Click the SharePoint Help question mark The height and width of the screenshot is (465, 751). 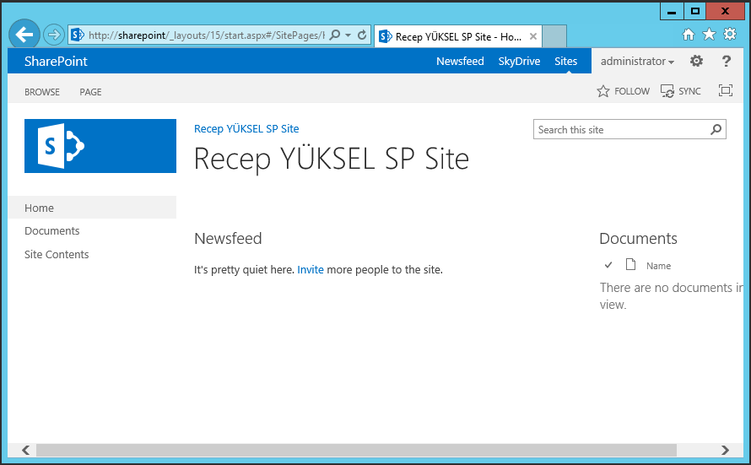point(726,61)
